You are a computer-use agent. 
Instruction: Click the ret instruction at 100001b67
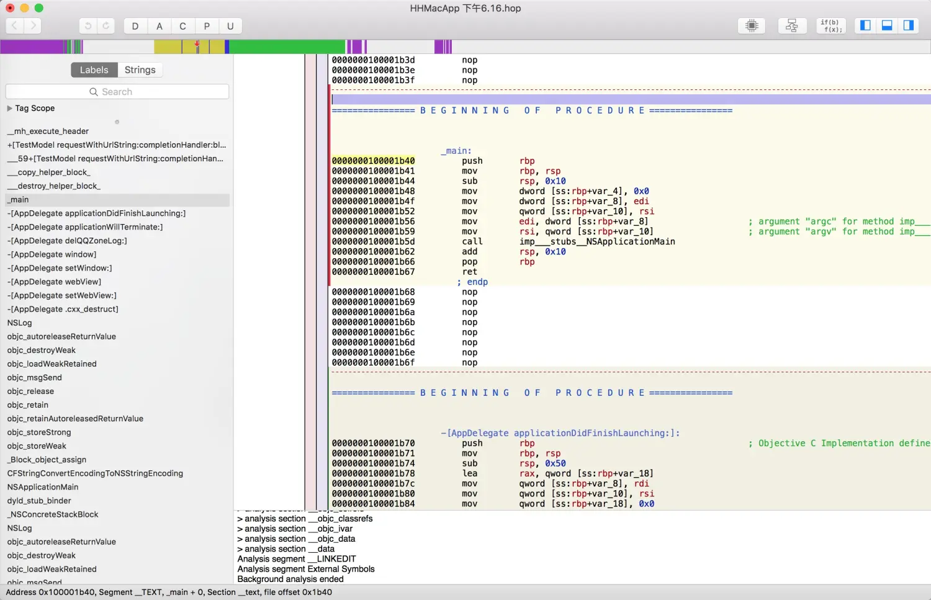coord(470,272)
